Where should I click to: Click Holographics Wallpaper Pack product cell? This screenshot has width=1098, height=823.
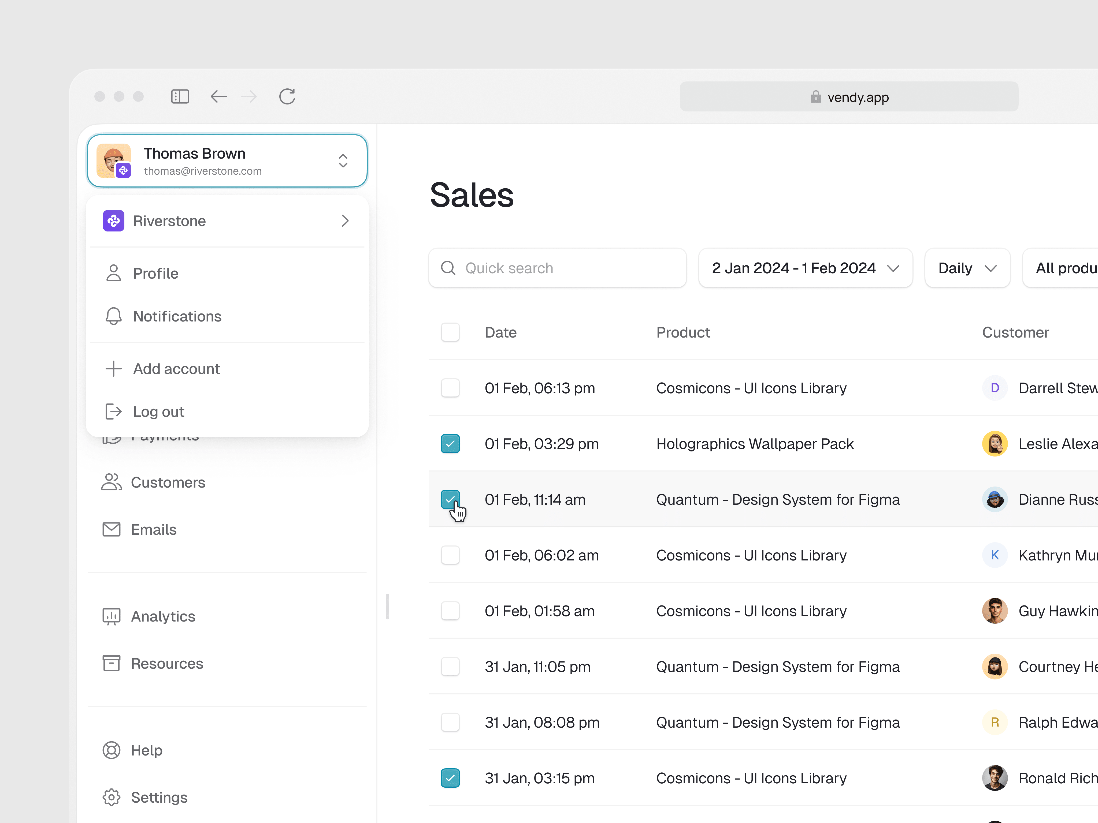(755, 443)
